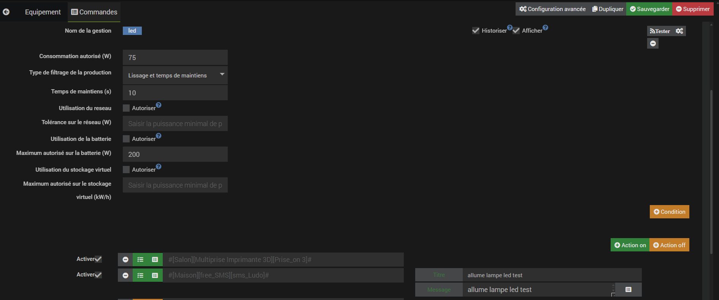Open the action list picker for the Prise_on 3 row
Image resolution: width=719 pixels, height=300 pixels.
pos(140,260)
